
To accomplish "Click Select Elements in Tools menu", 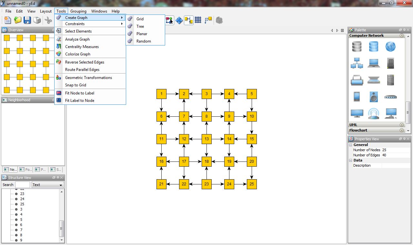I will pos(90,31).
